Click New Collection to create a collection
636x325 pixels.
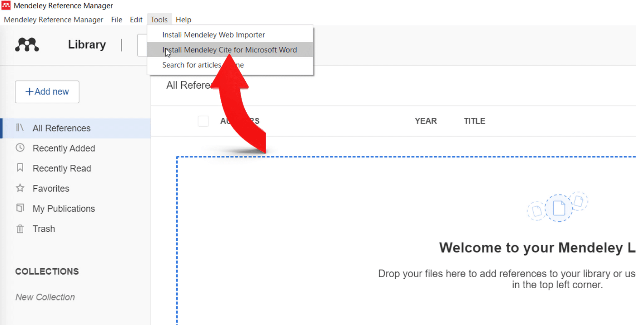(x=45, y=297)
